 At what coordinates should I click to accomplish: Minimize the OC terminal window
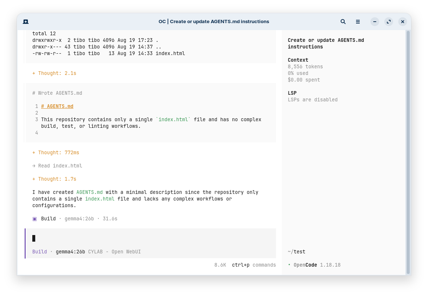[375, 22]
